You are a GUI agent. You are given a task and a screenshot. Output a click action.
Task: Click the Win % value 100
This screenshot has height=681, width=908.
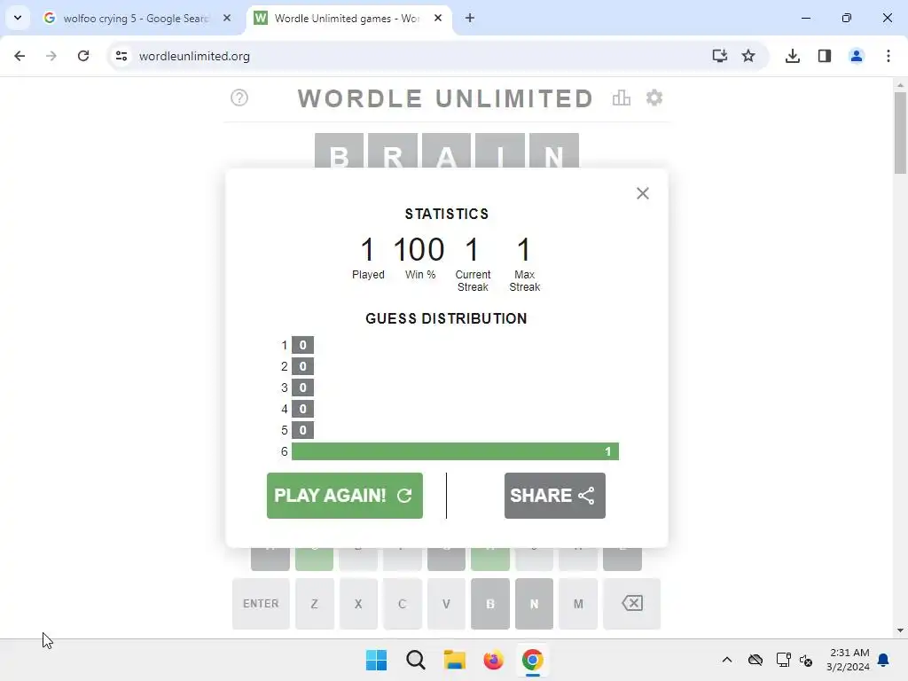419,249
